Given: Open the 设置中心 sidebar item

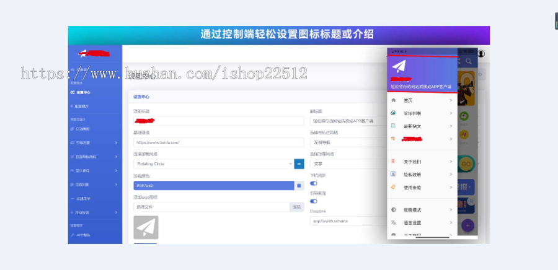Looking at the screenshot, I should [81, 92].
